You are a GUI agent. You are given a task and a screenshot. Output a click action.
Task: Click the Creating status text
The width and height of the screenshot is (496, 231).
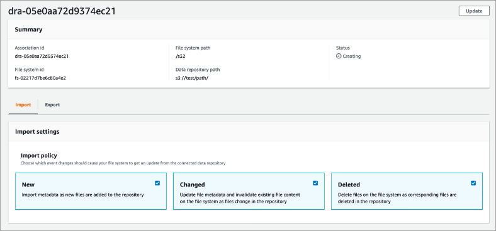point(351,56)
